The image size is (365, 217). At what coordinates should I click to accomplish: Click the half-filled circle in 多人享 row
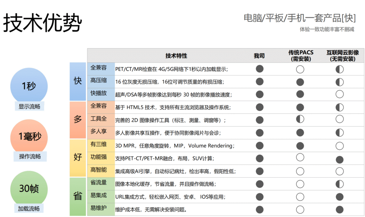(340, 133)
